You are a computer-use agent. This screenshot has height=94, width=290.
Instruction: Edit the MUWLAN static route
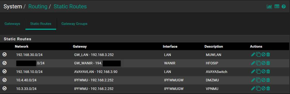[x=253, y=54]
